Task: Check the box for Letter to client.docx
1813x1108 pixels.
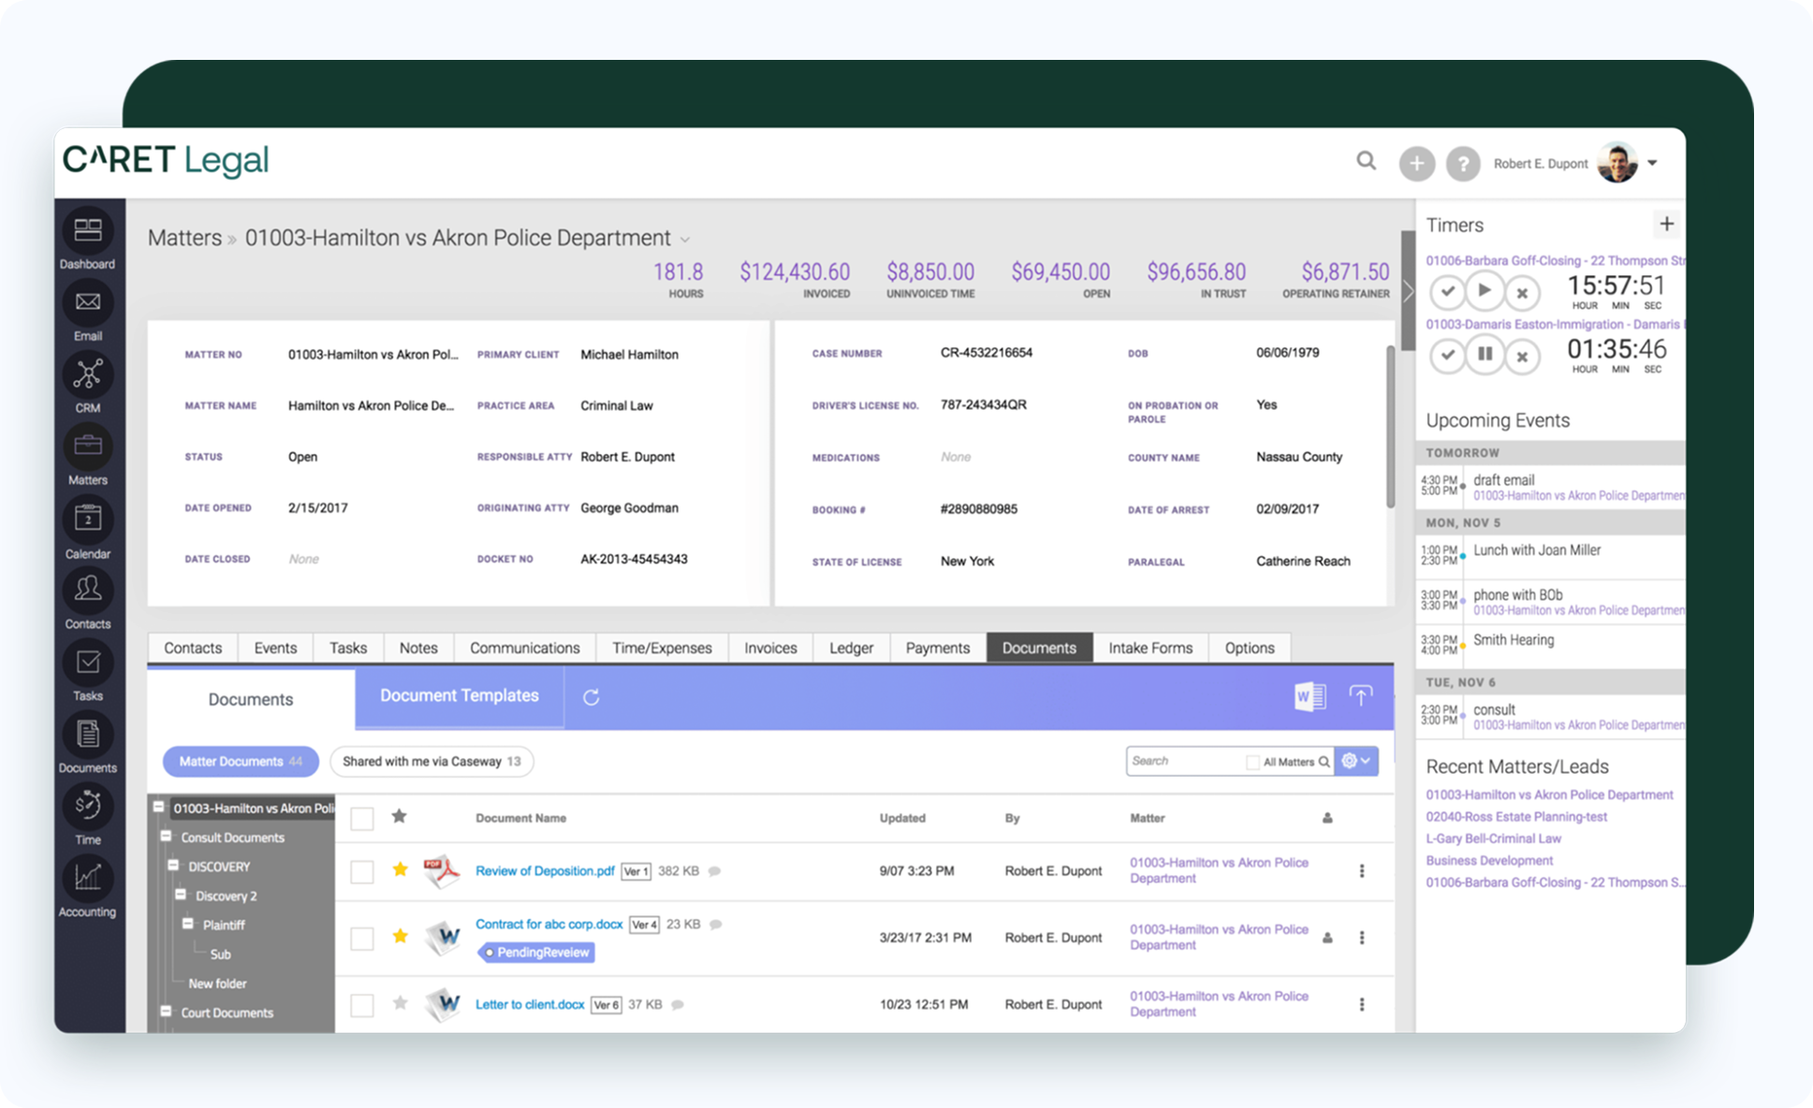Action: 362,1005
